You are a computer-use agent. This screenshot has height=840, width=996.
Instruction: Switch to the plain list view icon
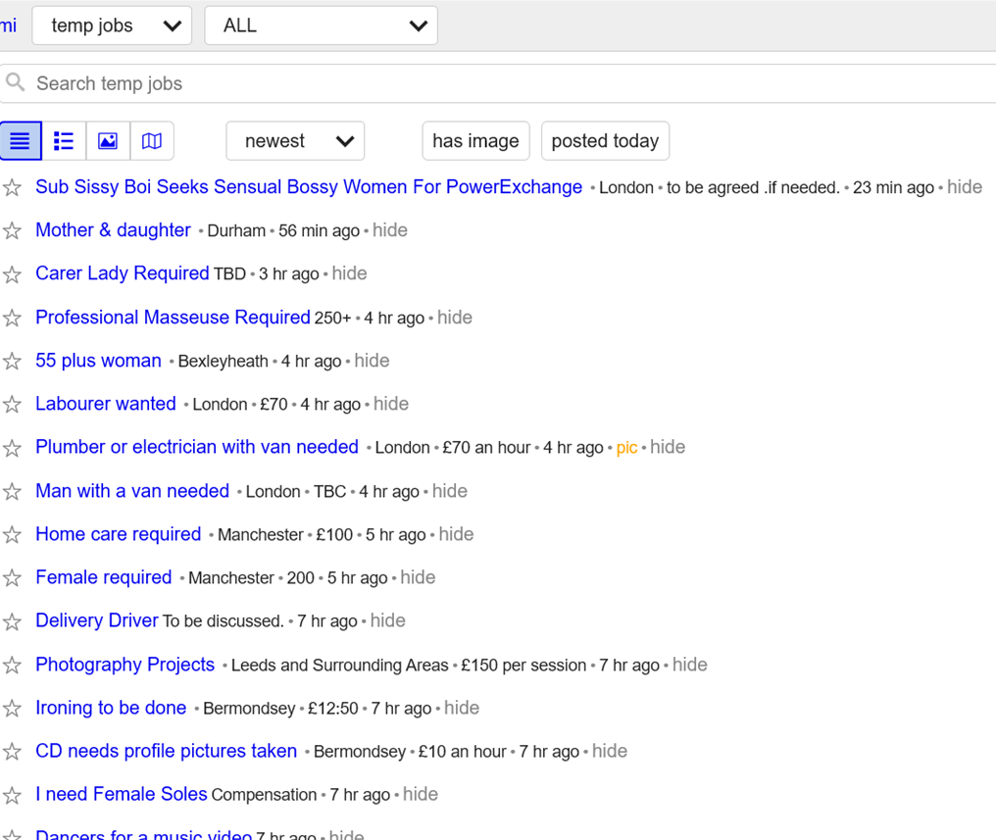[21, 141]
